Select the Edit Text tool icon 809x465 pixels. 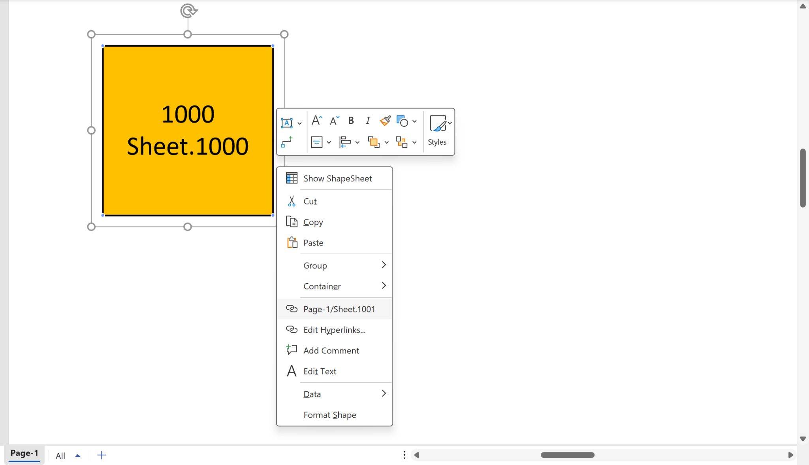click(291, 371)
